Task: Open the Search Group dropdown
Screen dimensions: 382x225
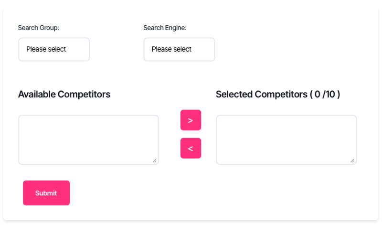Action: 54,49
